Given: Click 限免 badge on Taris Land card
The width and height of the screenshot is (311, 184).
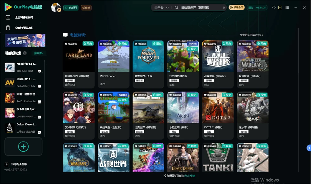Looking at the screenshot, I should pyautogui.click(x=88, y=44).
